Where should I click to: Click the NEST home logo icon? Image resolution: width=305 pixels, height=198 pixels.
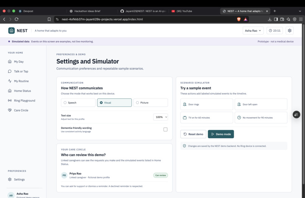click(11, 31)
